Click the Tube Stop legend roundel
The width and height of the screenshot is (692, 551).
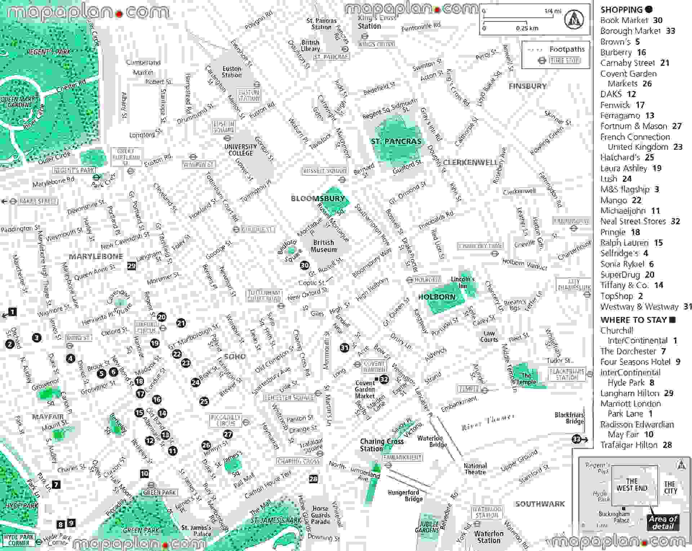point(542,61)
